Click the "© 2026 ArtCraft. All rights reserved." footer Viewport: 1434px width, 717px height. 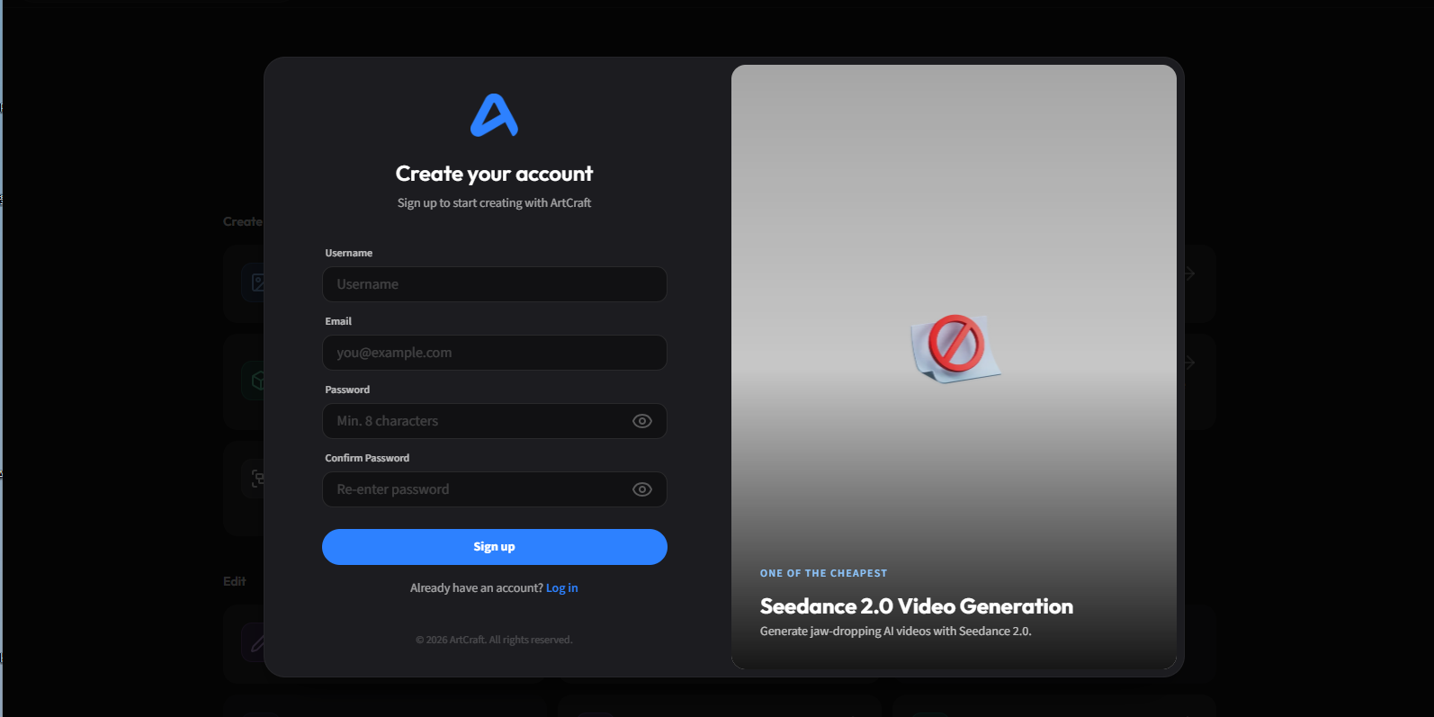click(494, 640)
